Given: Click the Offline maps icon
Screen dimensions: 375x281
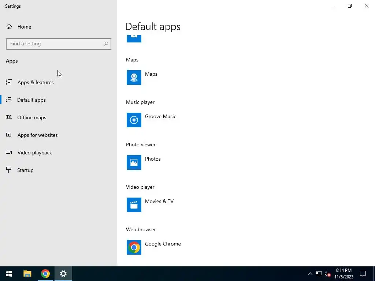Looking at the screenshot, I should [x=9, y=117].
